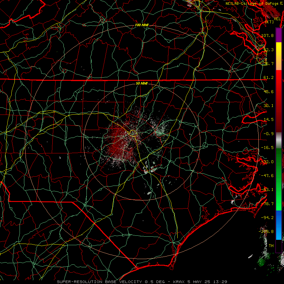Click the NEXLAB-College of DuPage label
The image size is (284, 284).
tap(254, 3)
